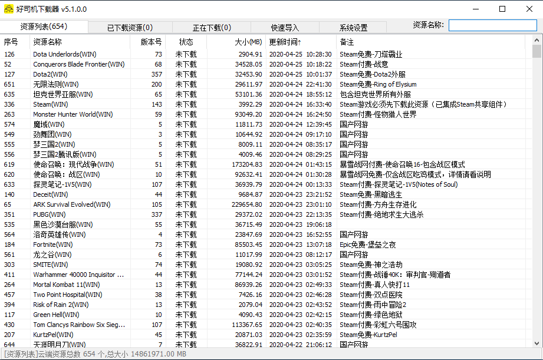
Task: Click the vertical scrollbar thumb
Action: [537, 51]
